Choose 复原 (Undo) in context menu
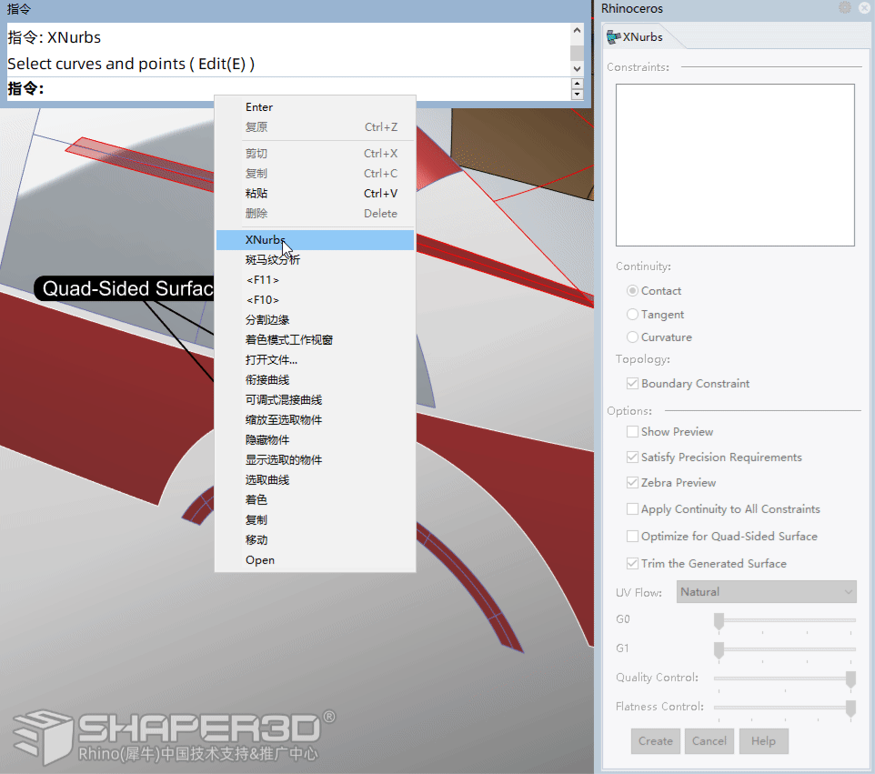Viewport: 875px width, 774px height. [x=316, y=127]
